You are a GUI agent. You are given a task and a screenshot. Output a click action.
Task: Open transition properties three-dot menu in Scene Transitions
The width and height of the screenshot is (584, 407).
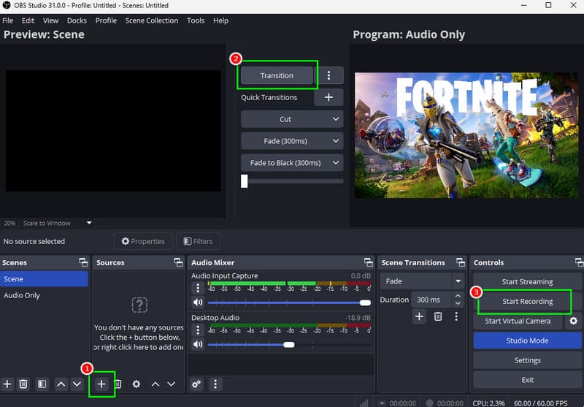click(456, 316)
